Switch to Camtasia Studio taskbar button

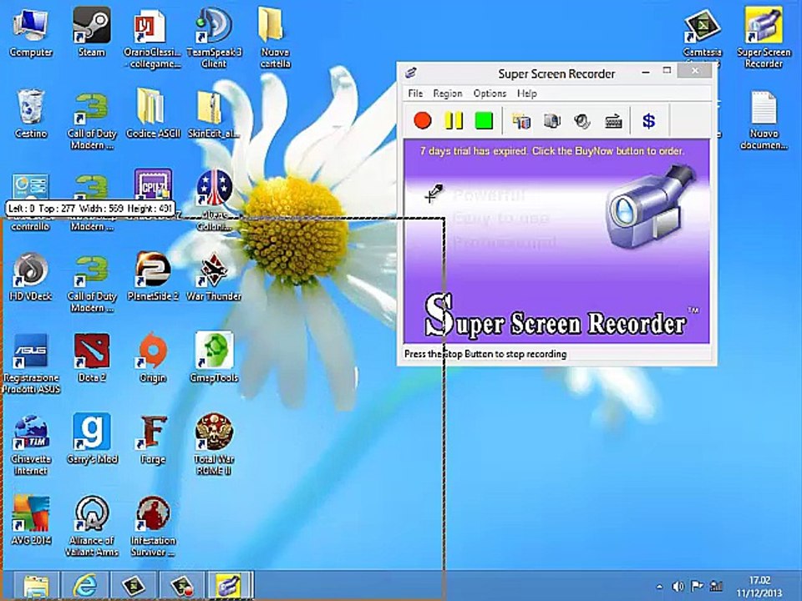pos(134,586)
